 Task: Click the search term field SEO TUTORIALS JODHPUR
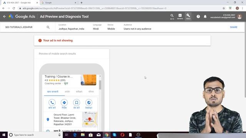pyautogui.click(x=19, y=27)
